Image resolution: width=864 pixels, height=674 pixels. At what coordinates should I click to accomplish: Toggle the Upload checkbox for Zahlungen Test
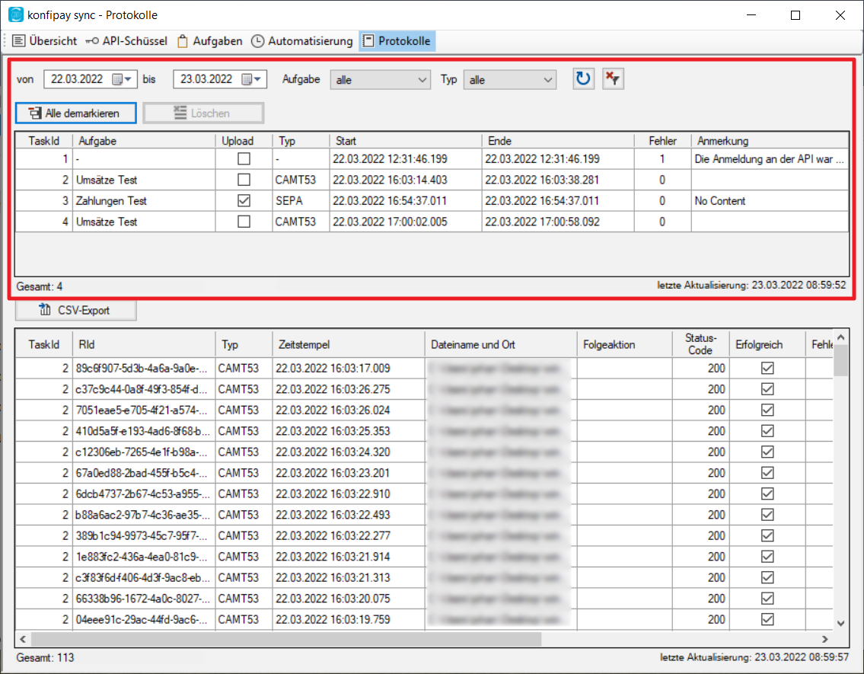[244, 201]
